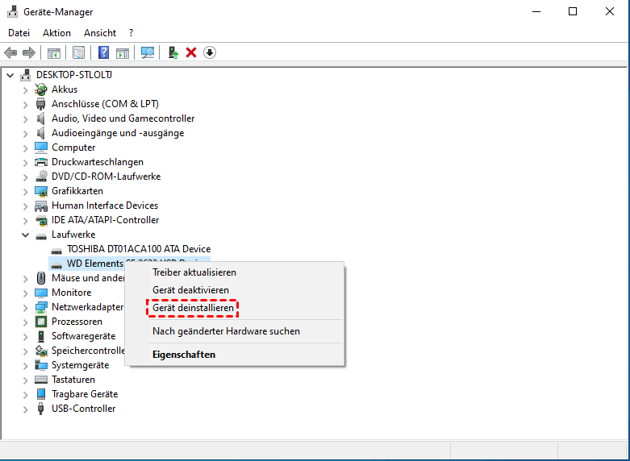Expand the Akkus category
Screen dimensions: 630x461
25,90
